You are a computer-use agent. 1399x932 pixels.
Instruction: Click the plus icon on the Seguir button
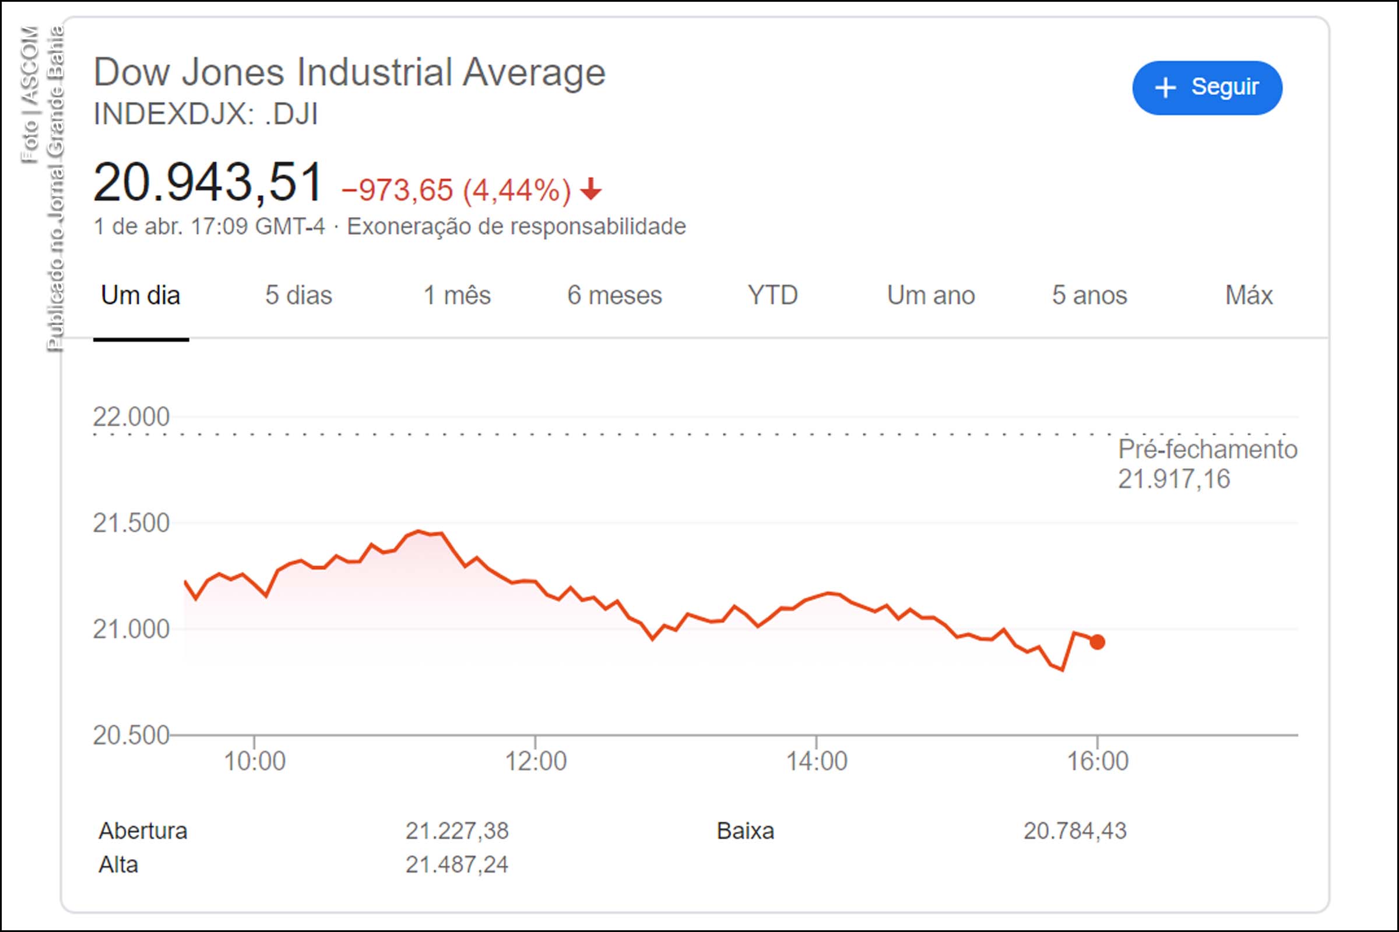click(1167, 87)
